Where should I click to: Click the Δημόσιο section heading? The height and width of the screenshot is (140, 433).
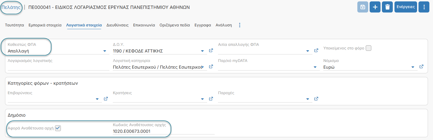[17, 115]
